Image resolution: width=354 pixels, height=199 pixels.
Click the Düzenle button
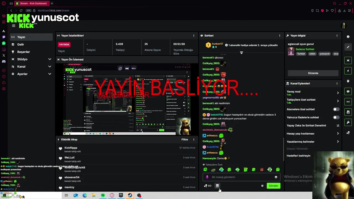[x=313, y=73]
